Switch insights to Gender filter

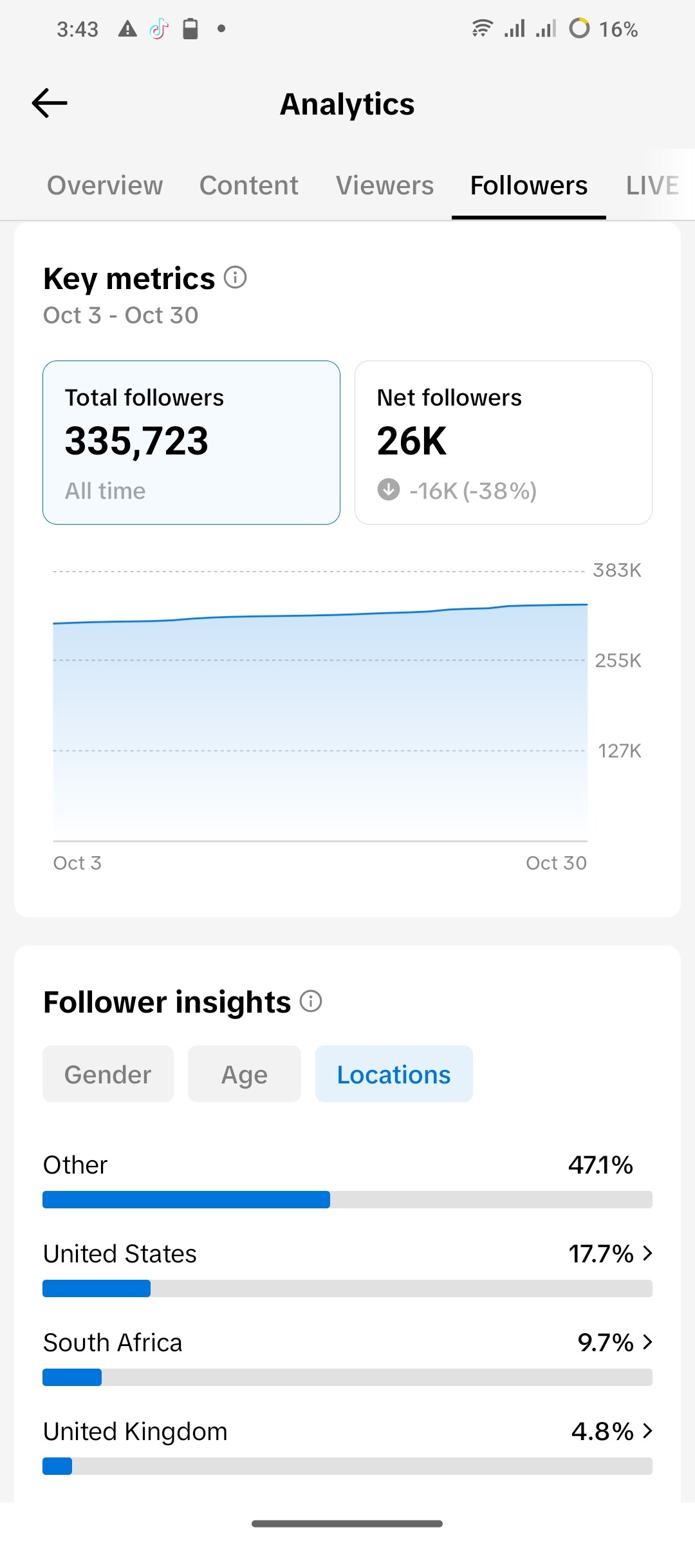tap(107, 1074)
